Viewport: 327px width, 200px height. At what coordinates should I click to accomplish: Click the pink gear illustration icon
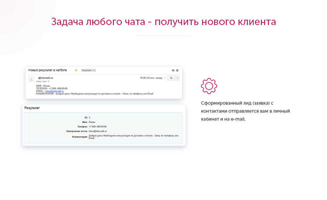(x=209, y=85)
